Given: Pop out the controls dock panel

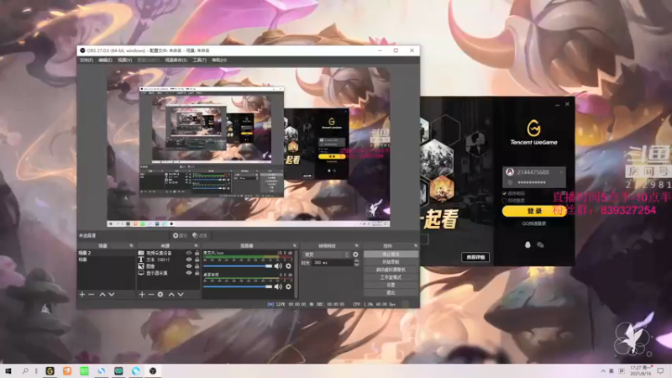Looking at the screenshot, I should tap(415, 245).
